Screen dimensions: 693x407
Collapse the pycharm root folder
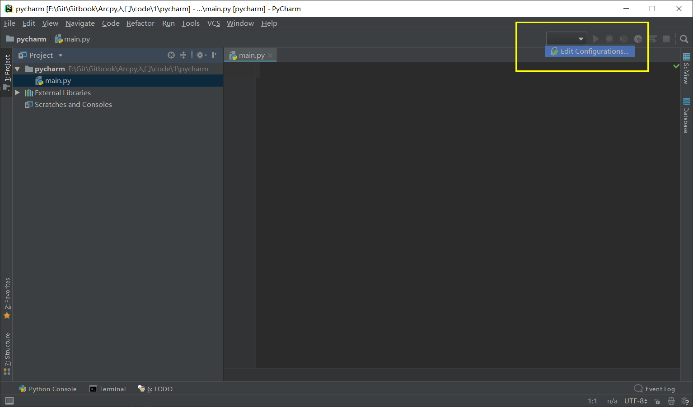(x=18, y=69)
